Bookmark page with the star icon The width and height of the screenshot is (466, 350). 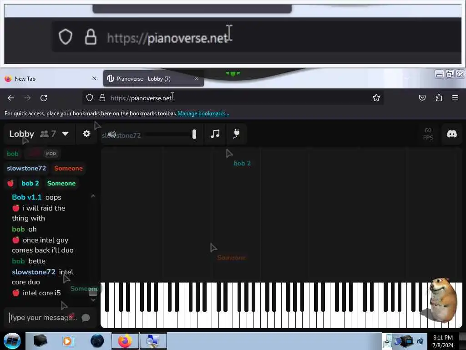point(376,98)
